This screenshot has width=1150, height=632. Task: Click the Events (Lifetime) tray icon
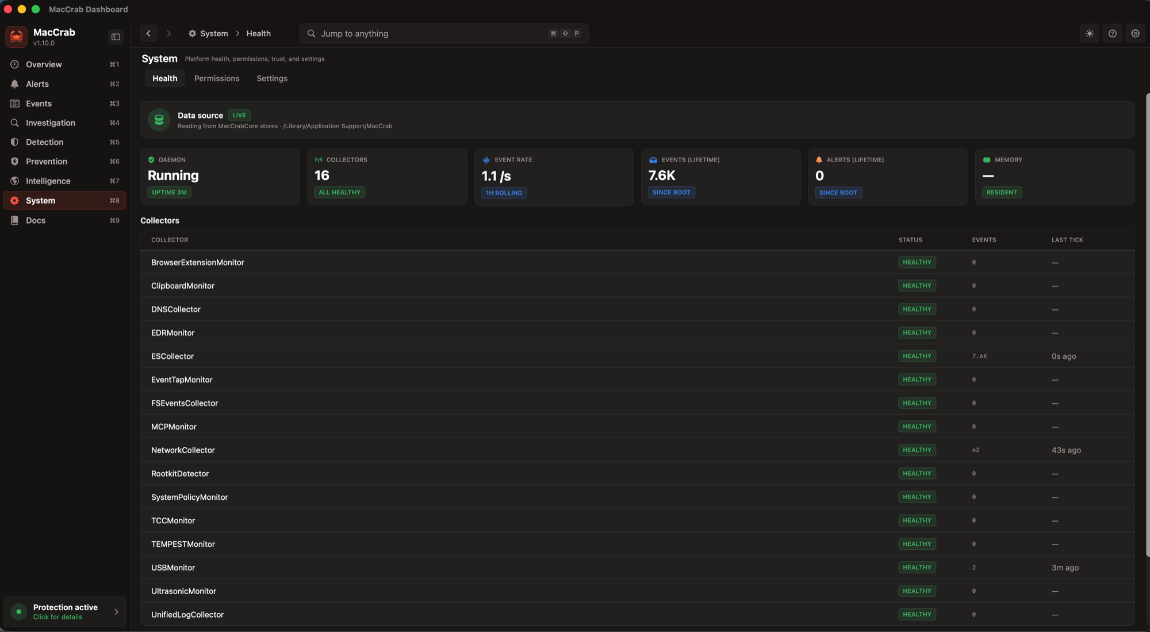653,160
